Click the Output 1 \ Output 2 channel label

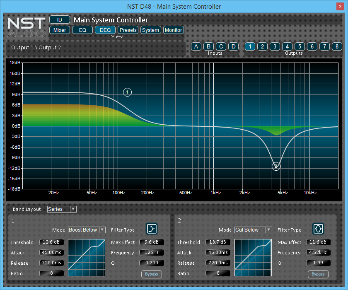click(36, 48)
